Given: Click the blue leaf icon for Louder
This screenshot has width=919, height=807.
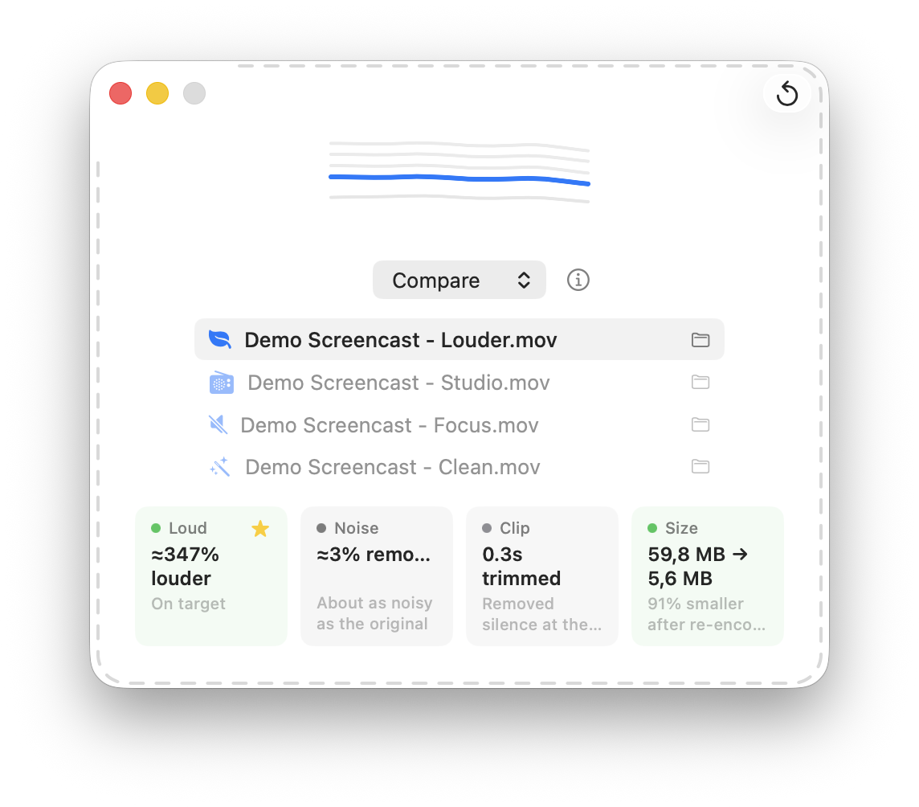Looking at the screenshot, I should click(220, 339).
